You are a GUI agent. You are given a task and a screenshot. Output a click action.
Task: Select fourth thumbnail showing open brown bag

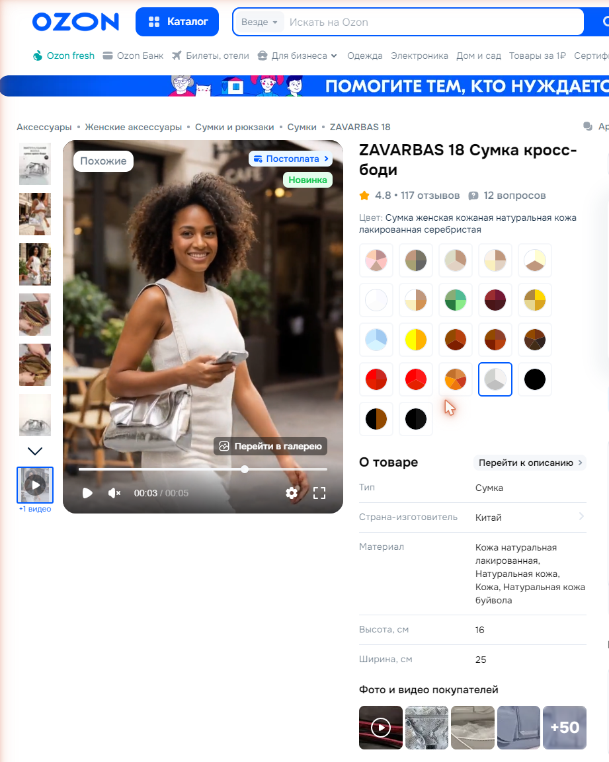point(35,315)
